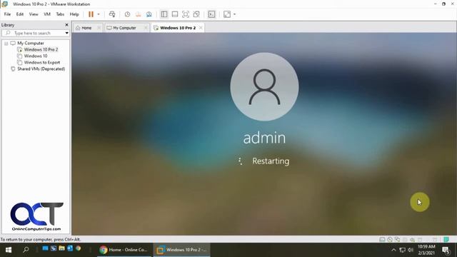Switch to Chrome Home - Online Co... window
This screenshot has height=257, width=457.
click(x=124, y=250)
